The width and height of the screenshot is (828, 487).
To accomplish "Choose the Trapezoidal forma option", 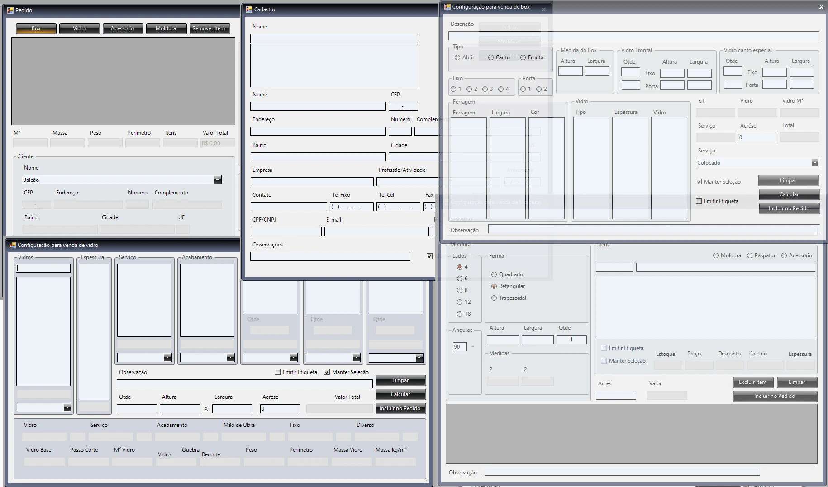I will (494, 298).
